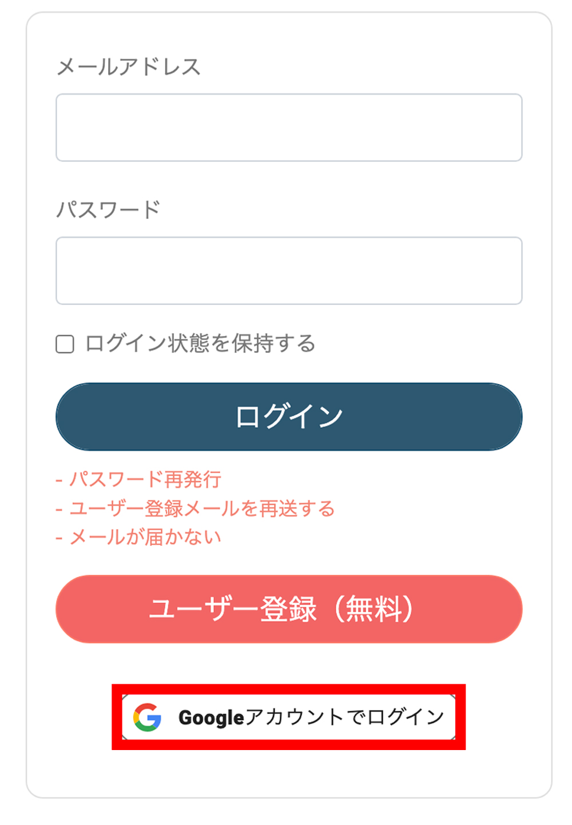572x825 pixels.
Task: Click into the パスワード input field
Action: pos(289,271)
